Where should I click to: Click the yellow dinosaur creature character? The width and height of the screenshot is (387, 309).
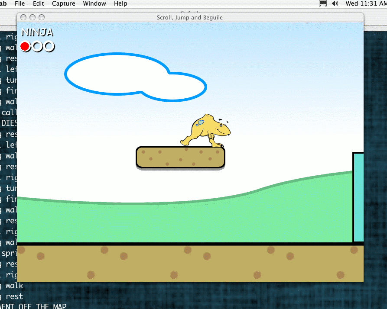coord(206,131)
